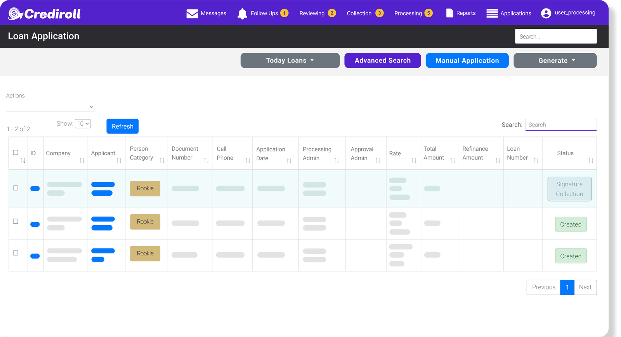The width and height of the screenshot is (621, 337).
Task: Open the Reports document icon
Action: [x=449, y=13]
